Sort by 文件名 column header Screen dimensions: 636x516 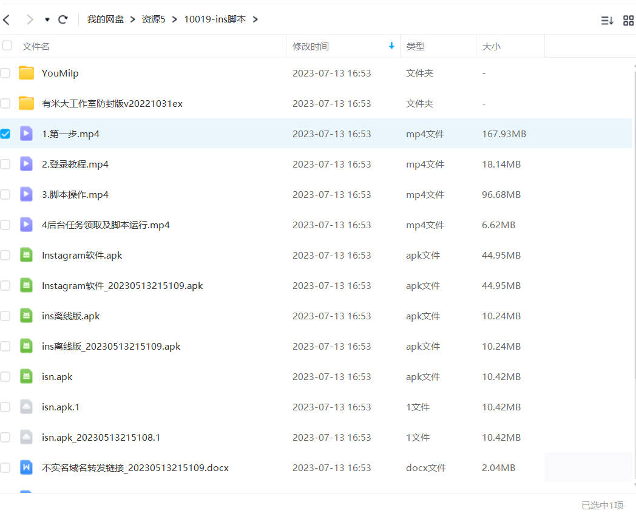tap(36, 47)
